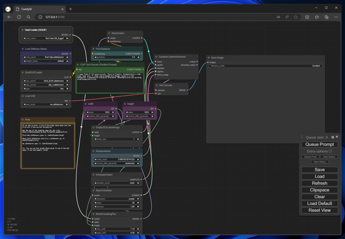Click the read aloud icon in address bar
The image size is (345, 239).
coord(287,17)
